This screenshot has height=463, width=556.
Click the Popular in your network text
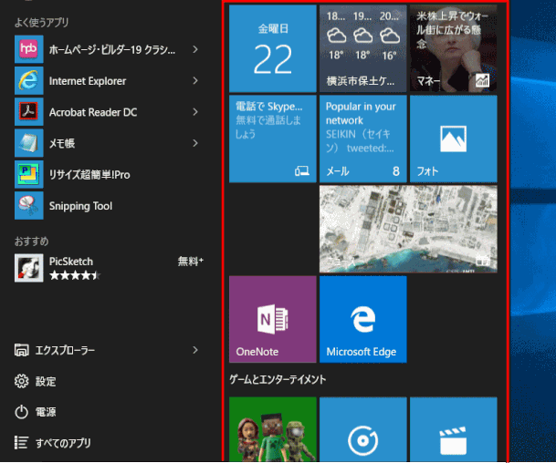pos(361,113)
